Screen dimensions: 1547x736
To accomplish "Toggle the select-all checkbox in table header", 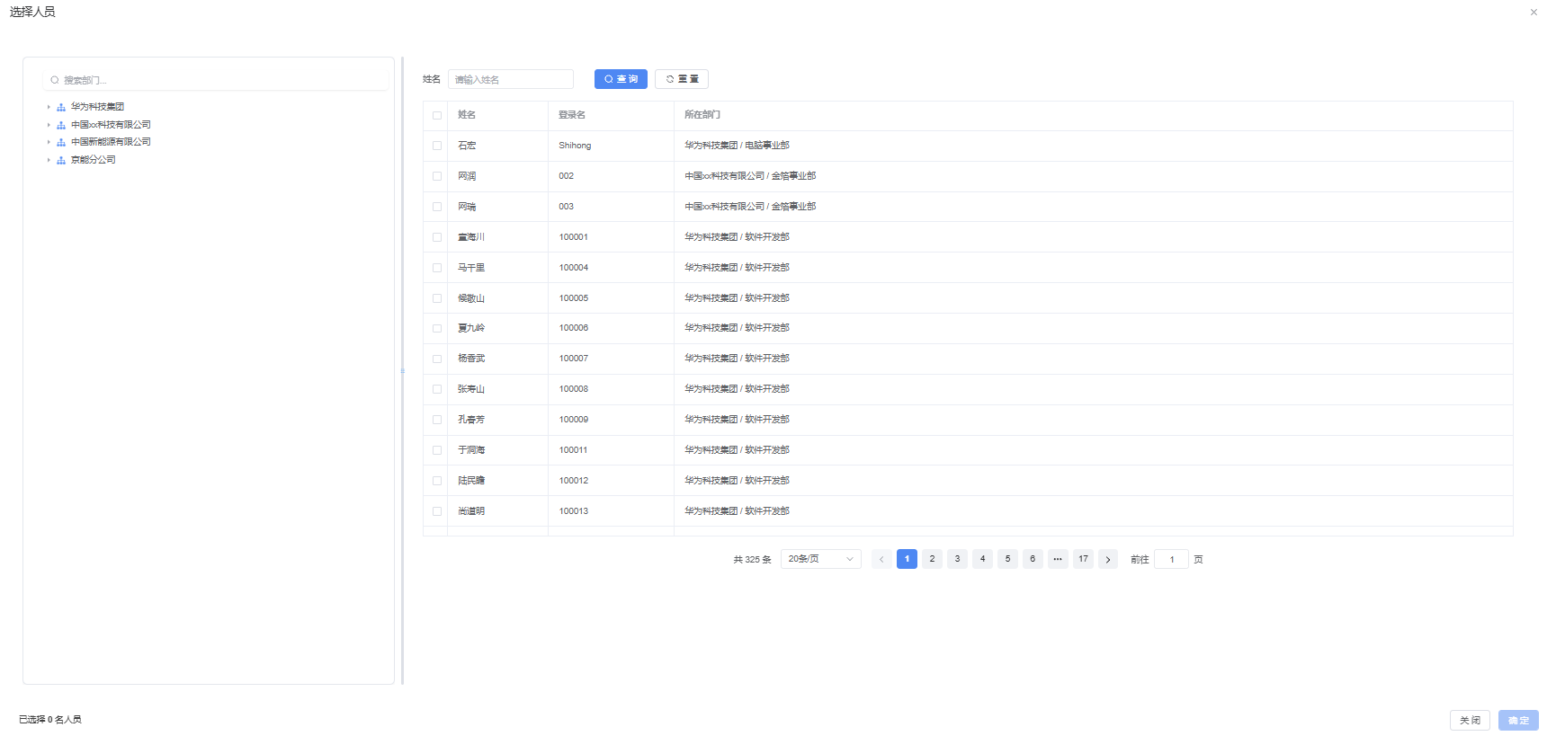I will [437, 115].
